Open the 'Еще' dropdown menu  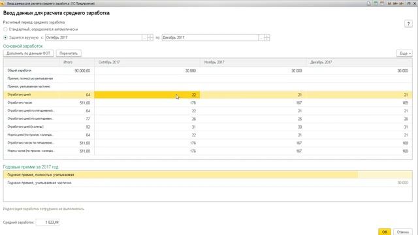[x=404, y=54]
